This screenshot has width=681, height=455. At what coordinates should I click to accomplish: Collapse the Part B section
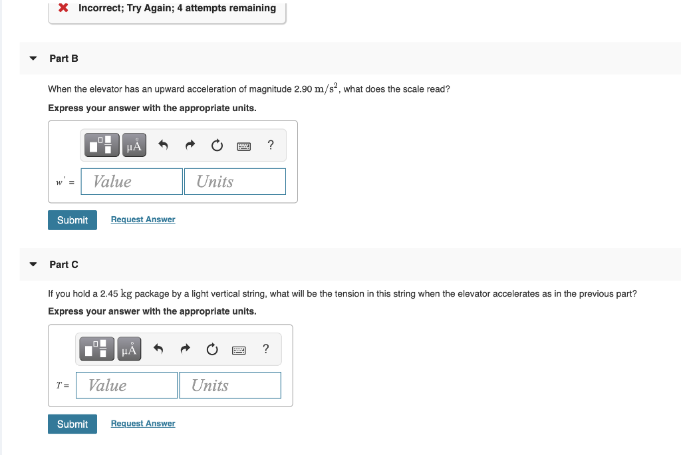click(x=33, y=58)
